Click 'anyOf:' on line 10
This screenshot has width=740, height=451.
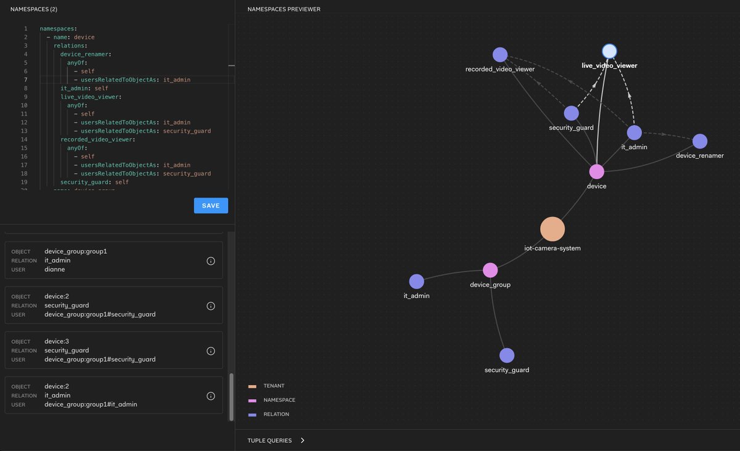pyautogui.click(x=78, y=105)
